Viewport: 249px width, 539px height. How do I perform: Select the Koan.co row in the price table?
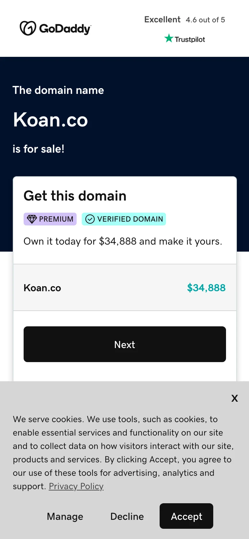[124, 288]
